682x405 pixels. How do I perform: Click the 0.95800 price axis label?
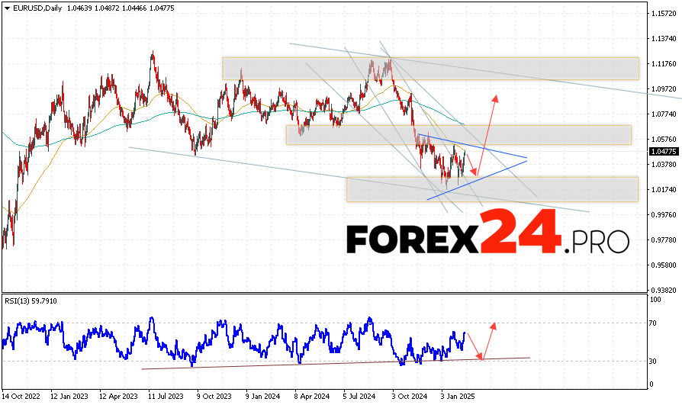point(664,265)
